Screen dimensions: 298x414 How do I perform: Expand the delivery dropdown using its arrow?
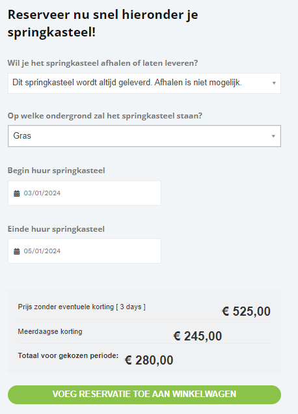coord(274,83)
